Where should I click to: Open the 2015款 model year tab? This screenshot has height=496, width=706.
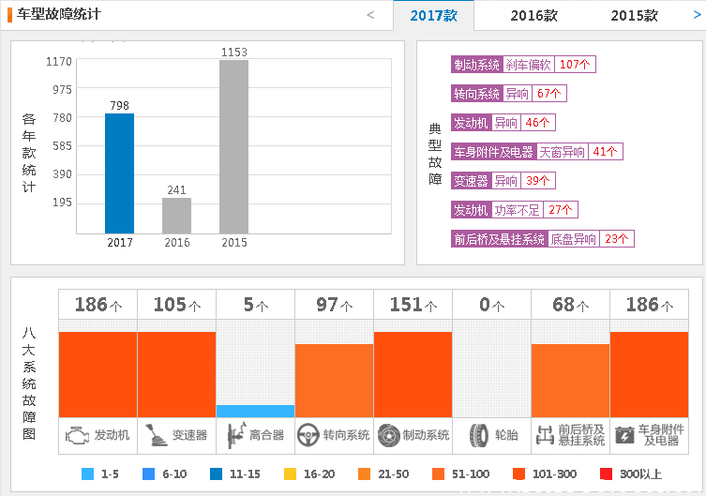pos(634,16)
